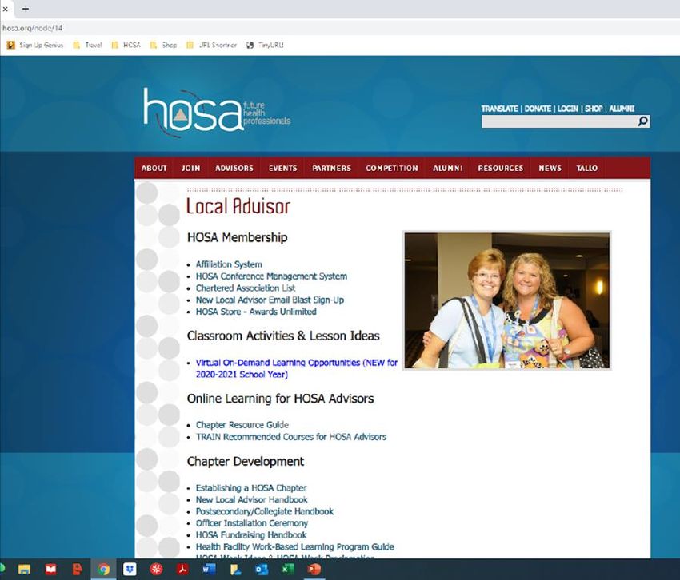This screenshot has width=680, height=580.
Task: Open the red book app in taskbar
Action: pos(50,569)
